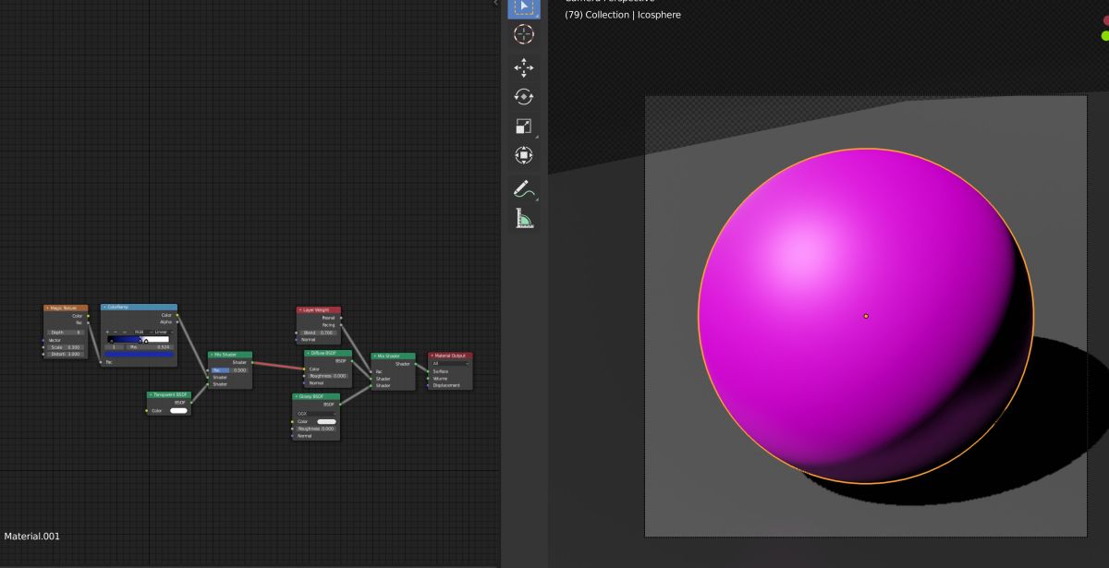The image size is (1109, 568).
Task: Collapse the ColorRamp node
Action: point(105,307)
